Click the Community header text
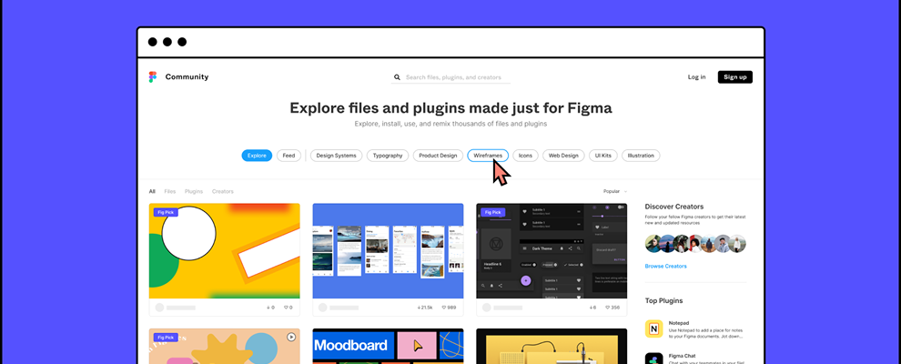 tap(187, 77)
